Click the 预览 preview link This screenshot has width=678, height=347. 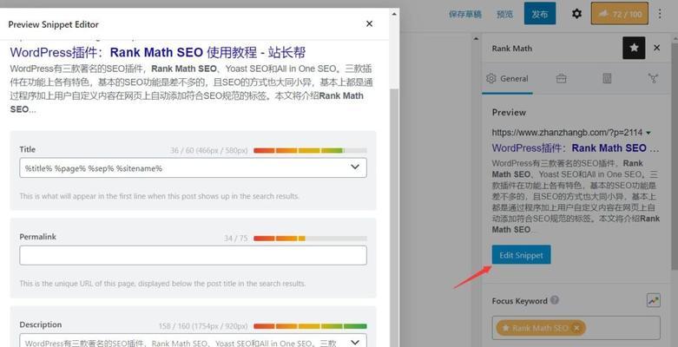click(504, 14)
